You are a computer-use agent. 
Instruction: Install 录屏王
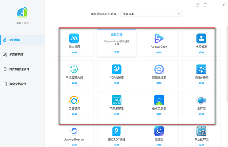coord(201,114)
